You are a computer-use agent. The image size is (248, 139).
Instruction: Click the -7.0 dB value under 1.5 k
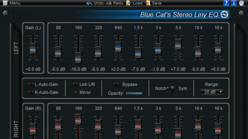pos(138,69)
